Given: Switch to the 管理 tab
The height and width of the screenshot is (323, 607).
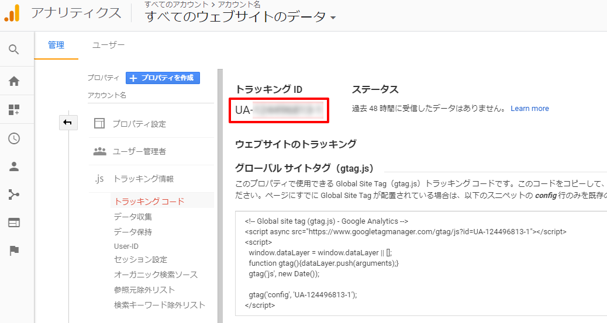Looking at the screenshot, I should [x=56, y=45].
